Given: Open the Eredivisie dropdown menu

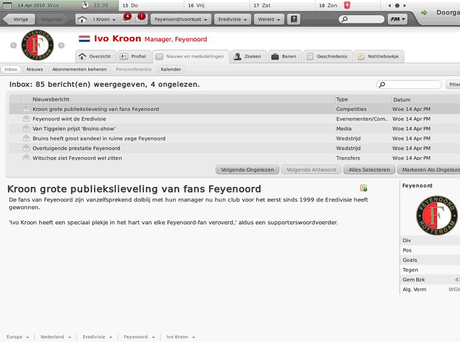Looking at the screenshot, I should tap(233, 20).
